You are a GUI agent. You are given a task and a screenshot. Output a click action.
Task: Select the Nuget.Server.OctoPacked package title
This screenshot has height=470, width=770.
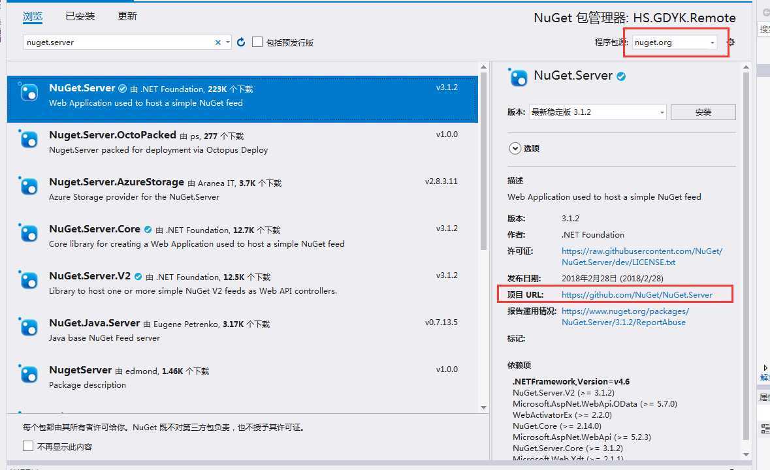(x=112, y=135)
